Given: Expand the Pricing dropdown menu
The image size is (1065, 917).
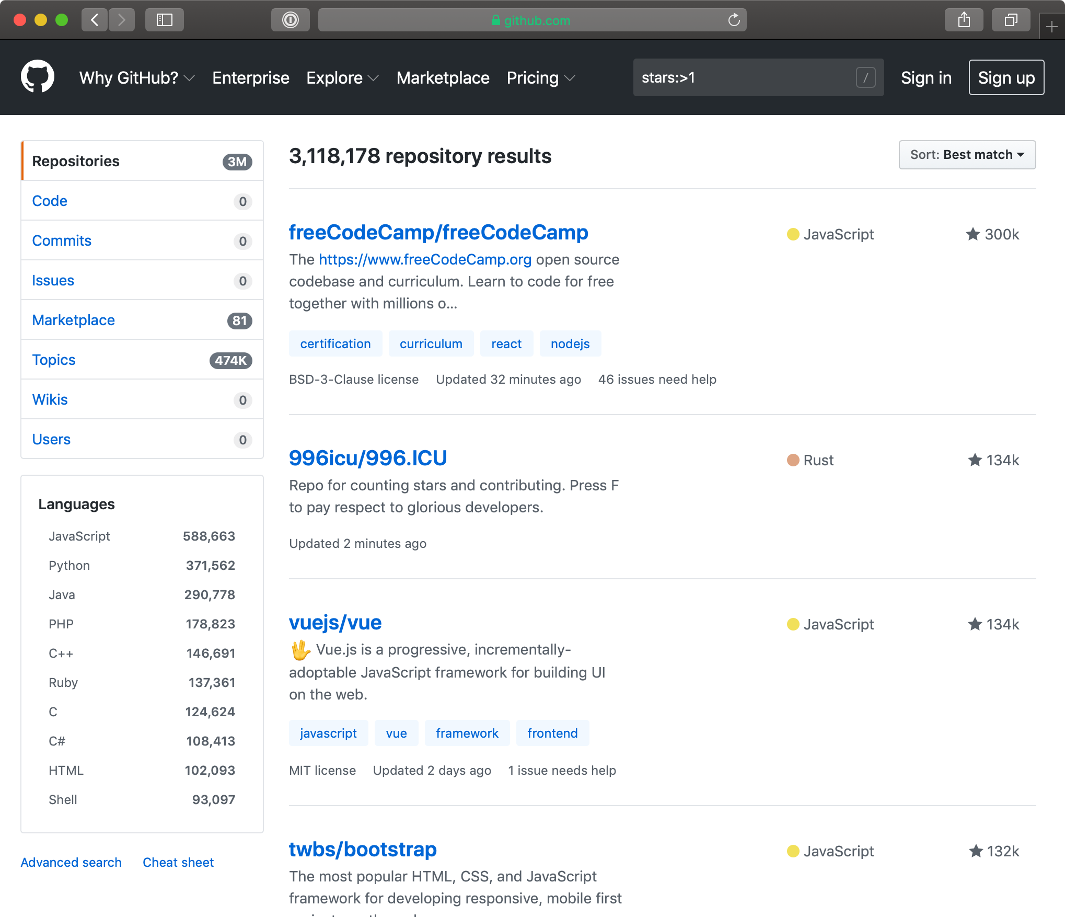Looking at the screenshot, I should (541, 77).
